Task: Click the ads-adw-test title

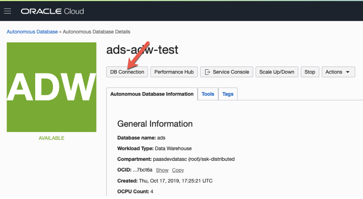Action: 142,50
